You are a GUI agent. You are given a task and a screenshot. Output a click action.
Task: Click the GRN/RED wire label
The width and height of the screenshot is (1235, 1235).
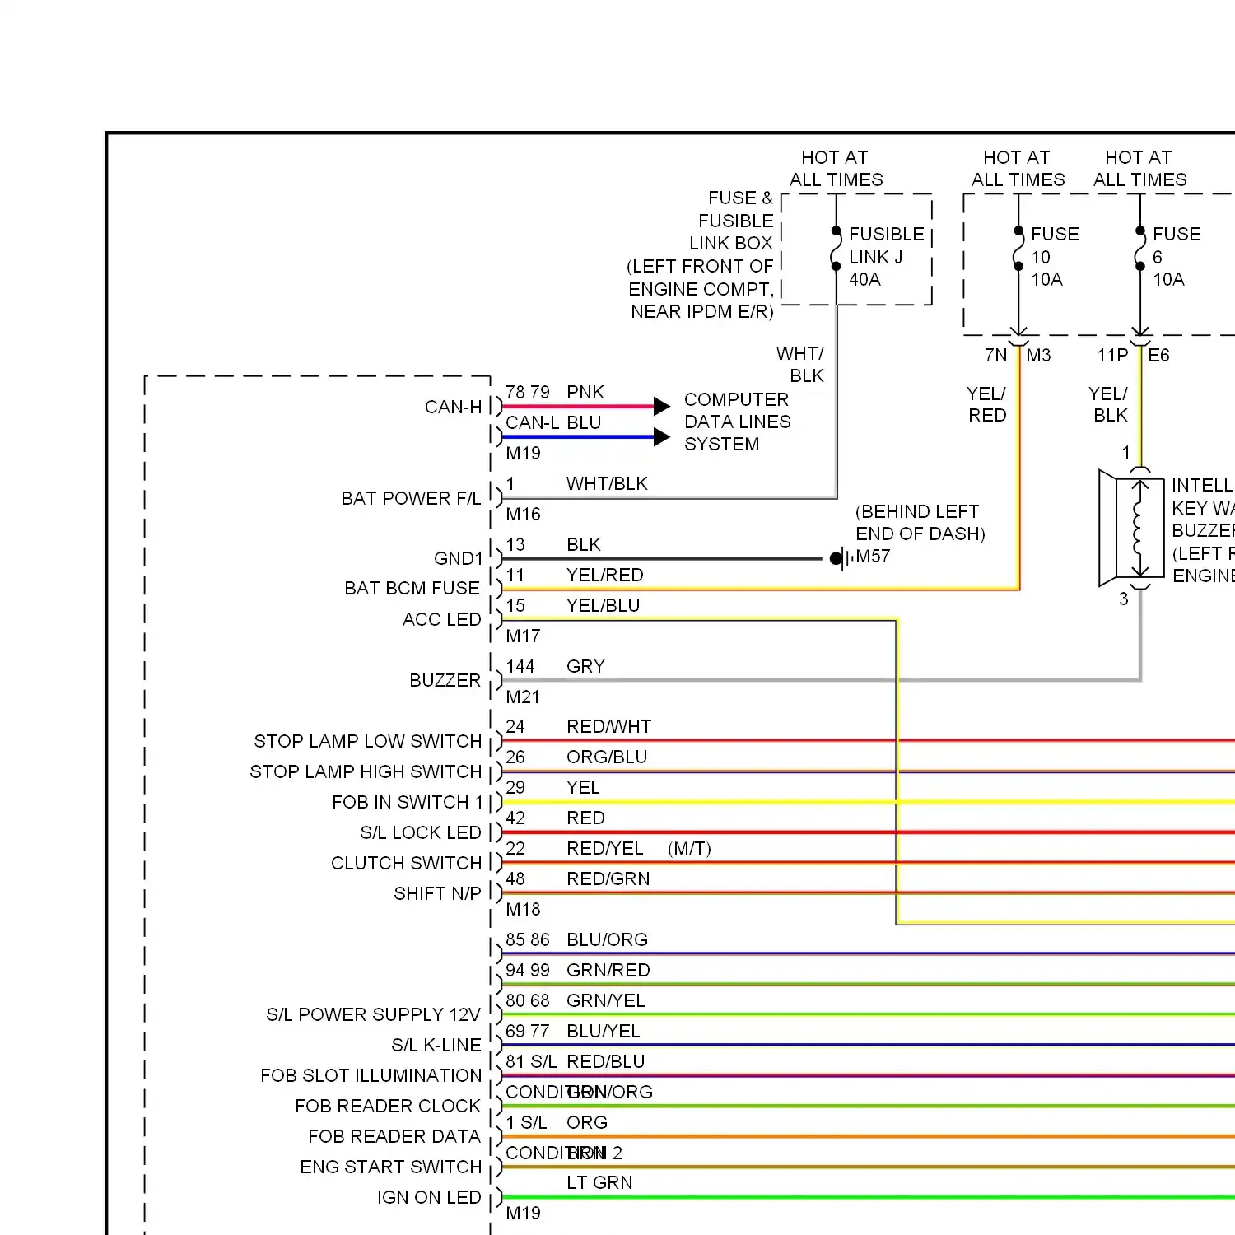608,970
